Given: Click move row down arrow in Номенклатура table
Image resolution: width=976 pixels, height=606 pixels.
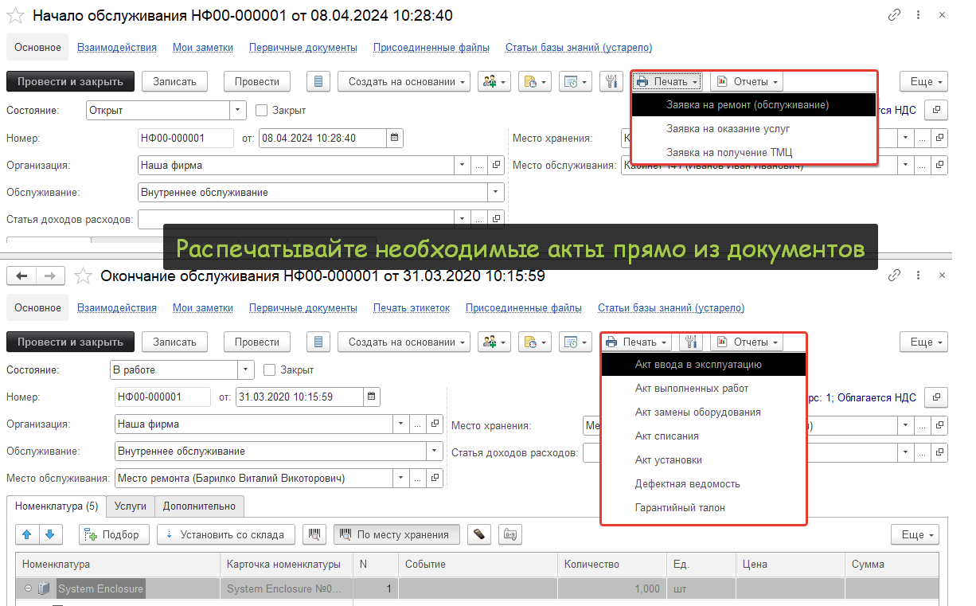Looking at the screenshot, I should click(x=50, y=534).
